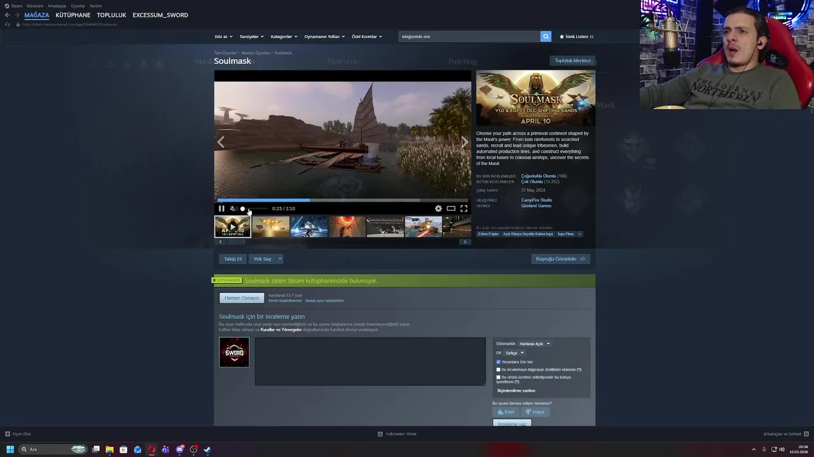Check the ücretsiz edindiyseniz checkbox
814x457 pixels.
coord(499,377)
